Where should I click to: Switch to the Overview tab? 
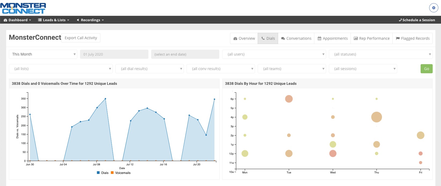pyautogui.click(x=244, y=38)
